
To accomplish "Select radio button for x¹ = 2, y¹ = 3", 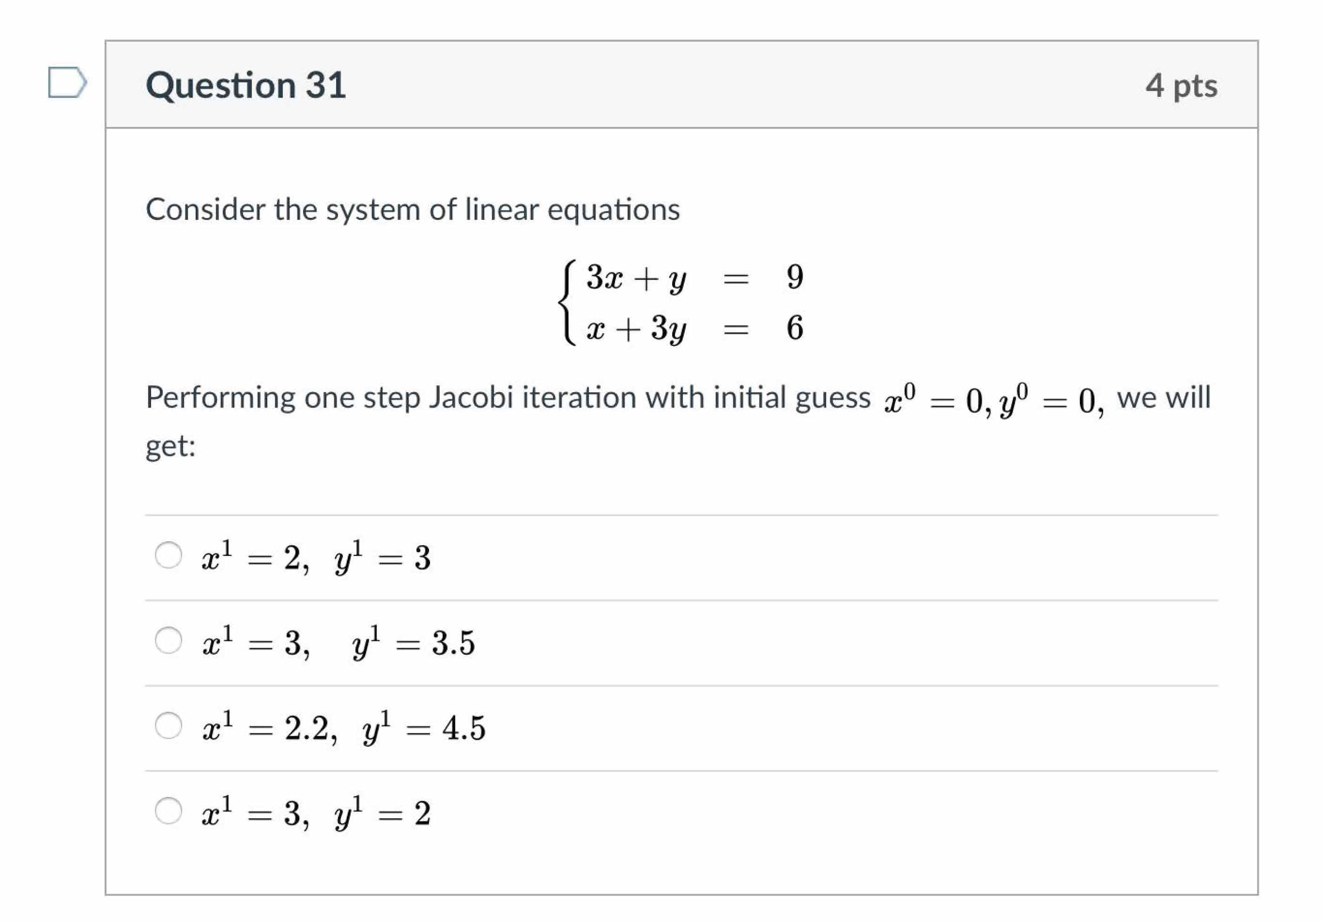I will (x=168, y=555).
